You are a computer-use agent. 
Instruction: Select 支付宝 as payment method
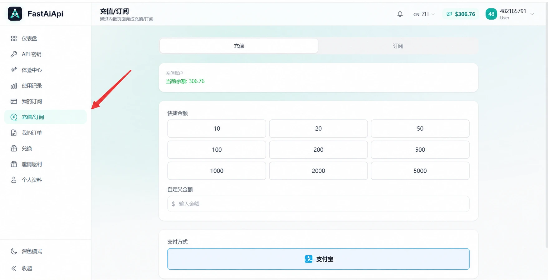point(318,259)
